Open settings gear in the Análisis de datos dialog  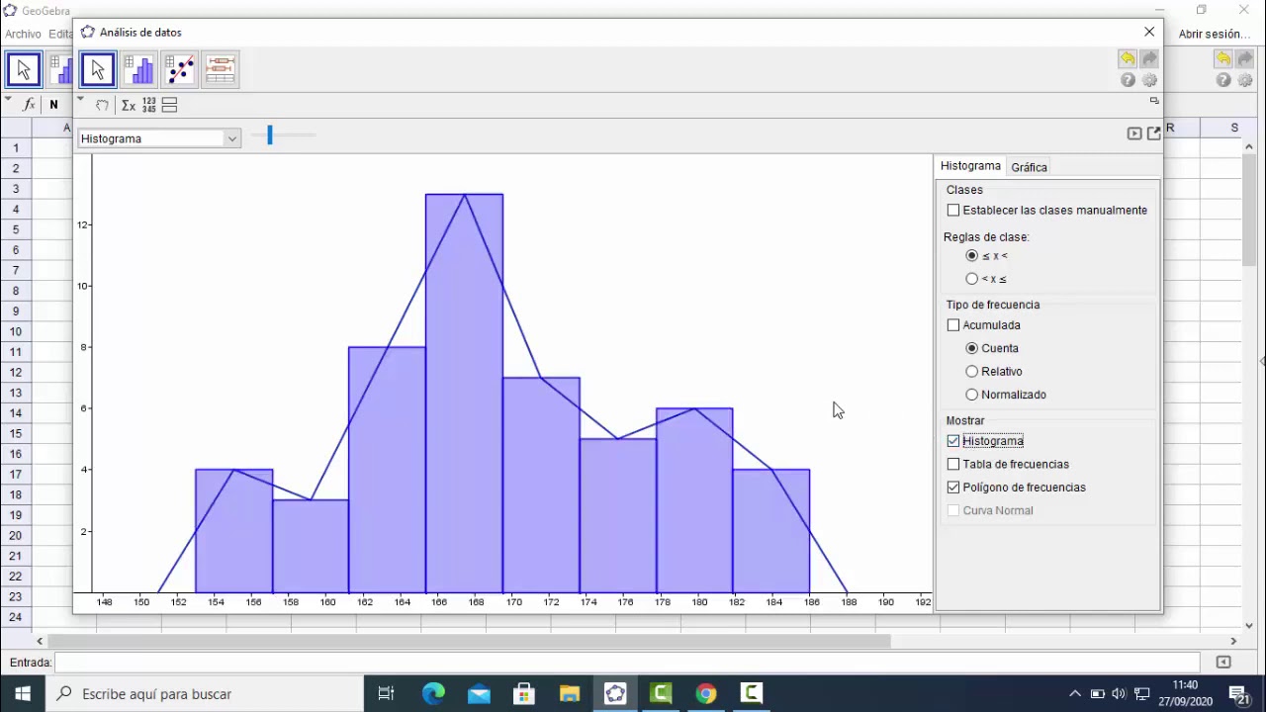[1149, 80]
